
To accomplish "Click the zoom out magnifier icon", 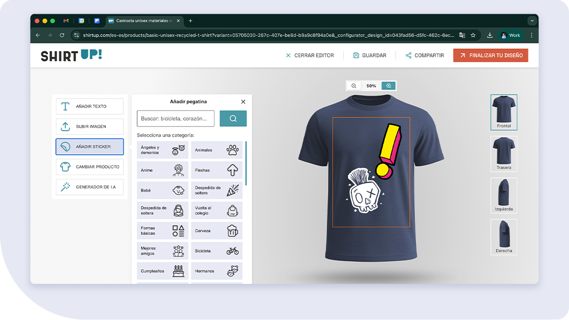I will coord(353,86).
